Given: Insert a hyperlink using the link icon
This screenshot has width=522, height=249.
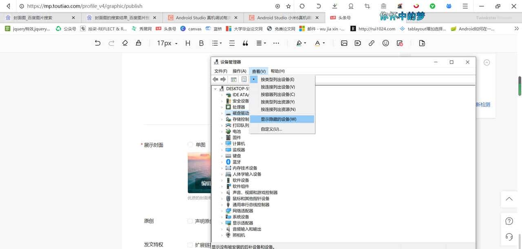Looking at the screenshot, I should [x=372, y=43].
